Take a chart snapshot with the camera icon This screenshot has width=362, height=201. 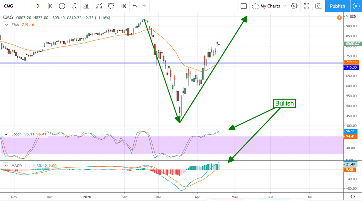point(319,6)
